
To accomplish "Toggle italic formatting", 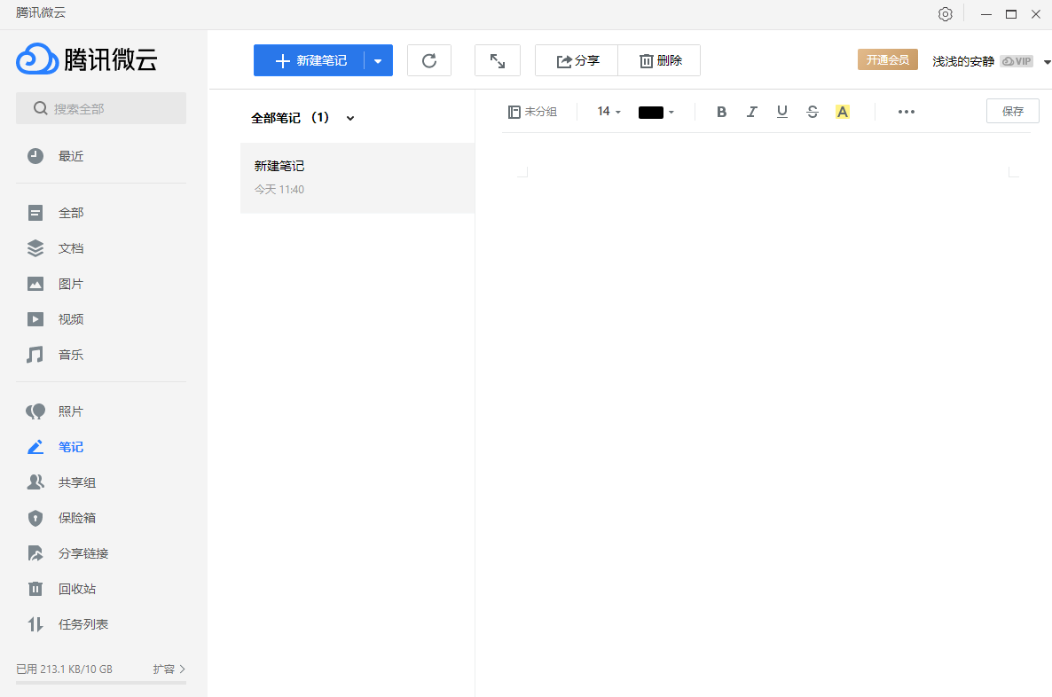I will coord(751,112).
